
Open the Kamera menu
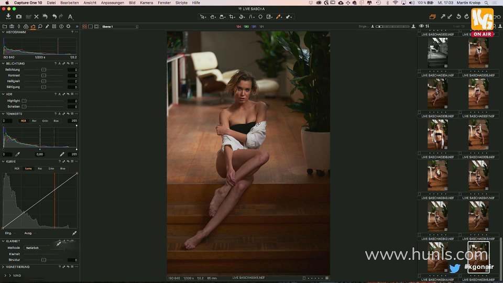click(147, 3)
